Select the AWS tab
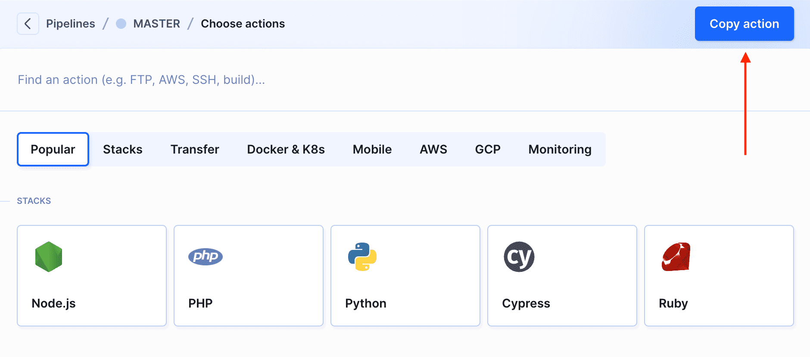 [x=433, y=149]
